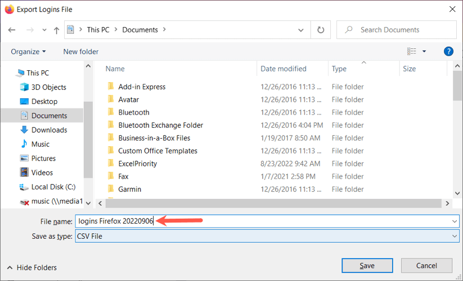
Task: Select the ExcelPriority folder in list
Action: 137,164
